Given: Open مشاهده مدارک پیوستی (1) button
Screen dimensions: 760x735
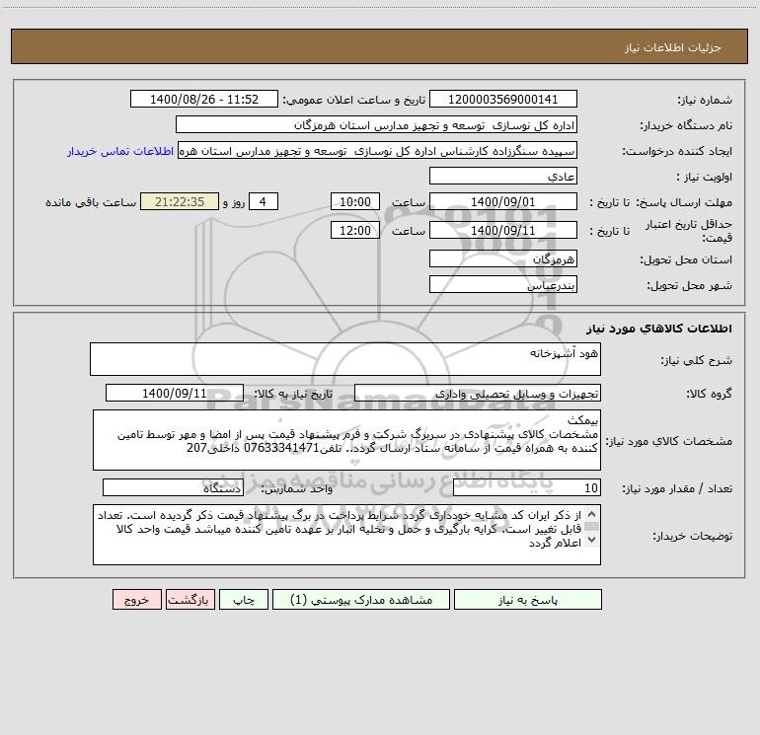Looking at the screenshot, I should [361, 599].
